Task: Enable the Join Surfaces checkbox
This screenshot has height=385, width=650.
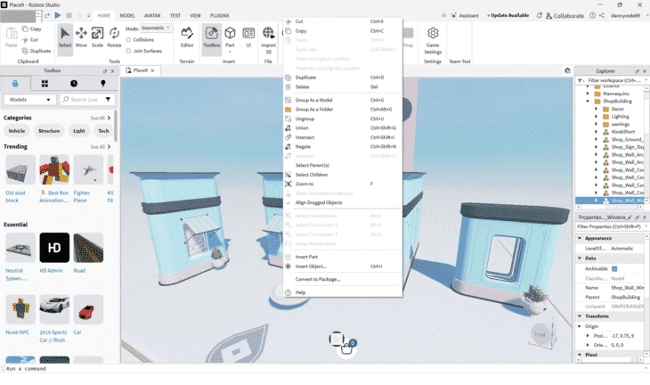Action: coord(128,51)
